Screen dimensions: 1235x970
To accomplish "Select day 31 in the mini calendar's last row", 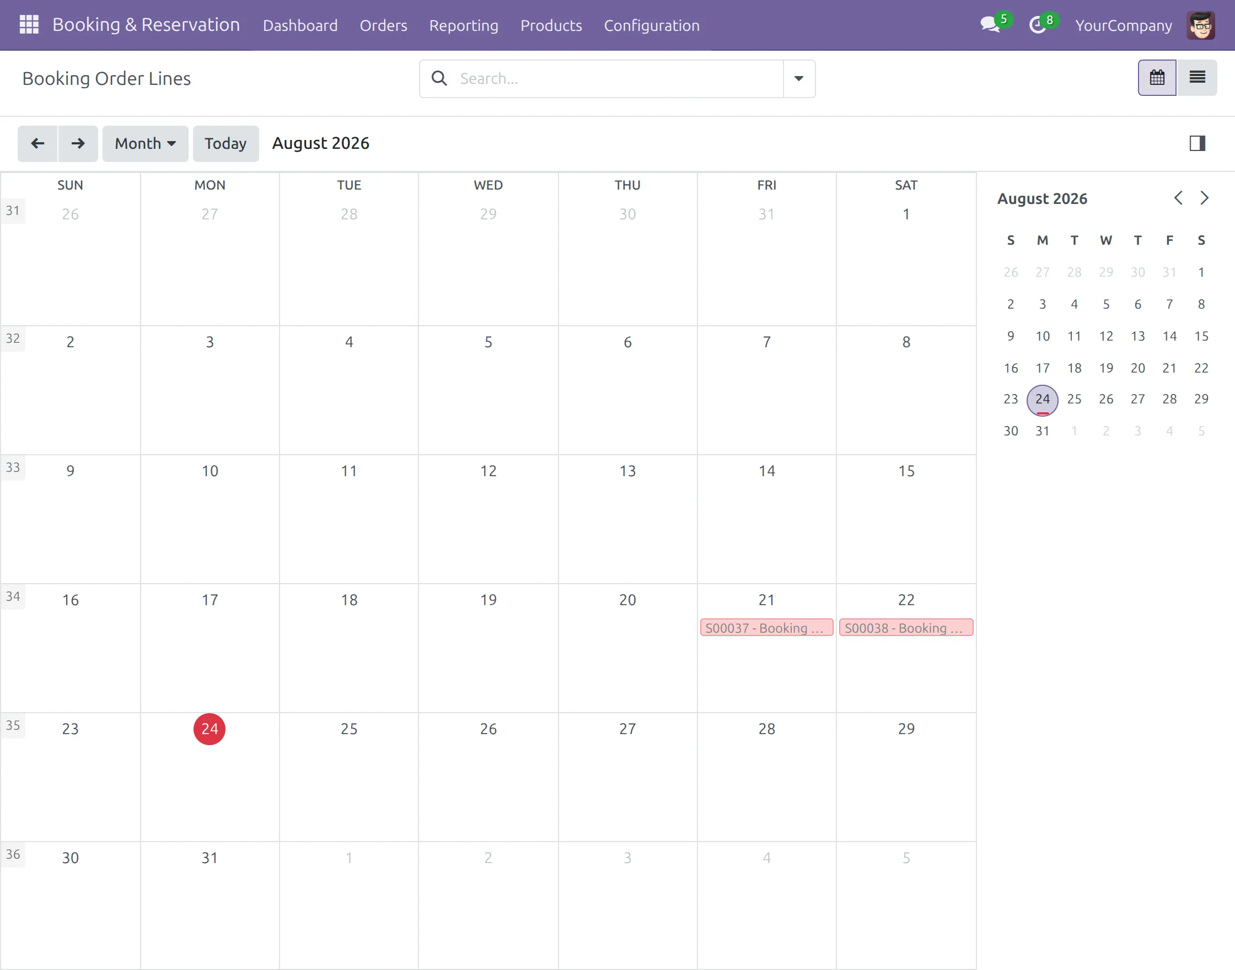I will [1042, 431].
